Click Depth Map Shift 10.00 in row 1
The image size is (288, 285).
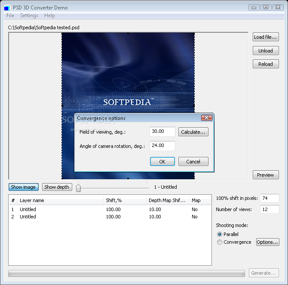pos(155,209)
